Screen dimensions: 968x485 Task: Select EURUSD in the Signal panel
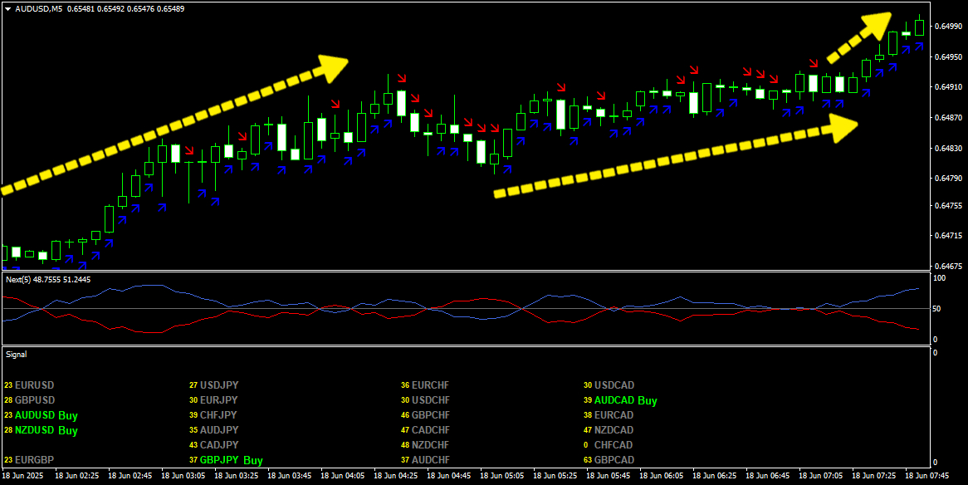pyautogui.click(x=34, y=385)
